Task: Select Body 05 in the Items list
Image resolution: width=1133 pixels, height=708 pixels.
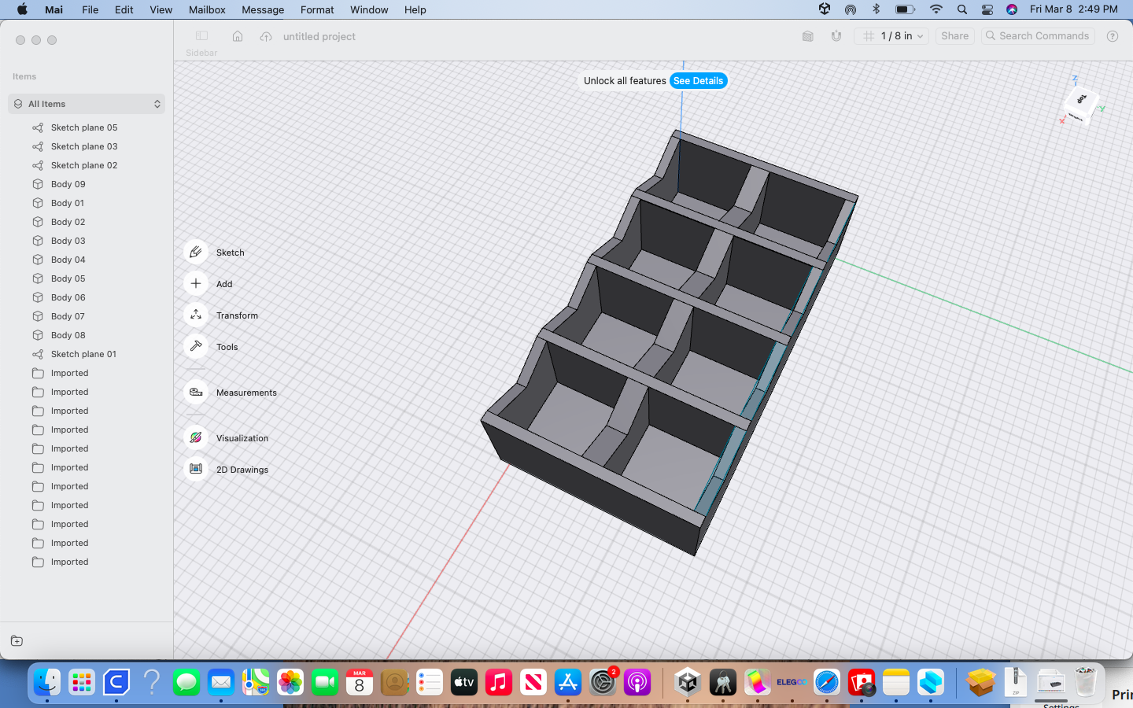Action: 68,278
